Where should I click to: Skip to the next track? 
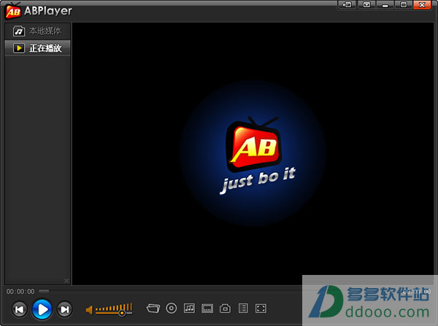(x=64, y=309)
